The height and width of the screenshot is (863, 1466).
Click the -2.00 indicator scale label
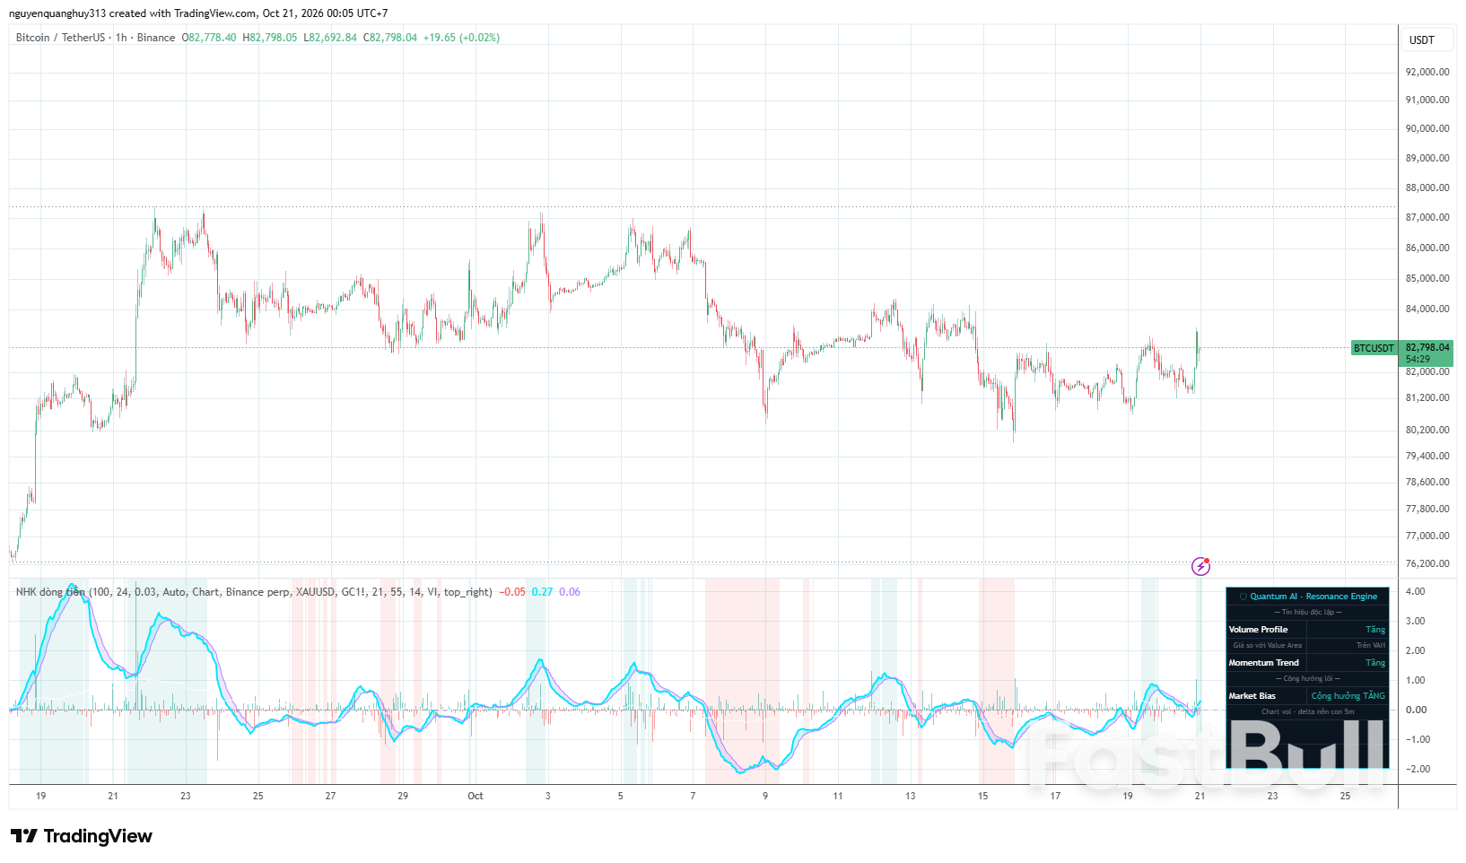1418,769
